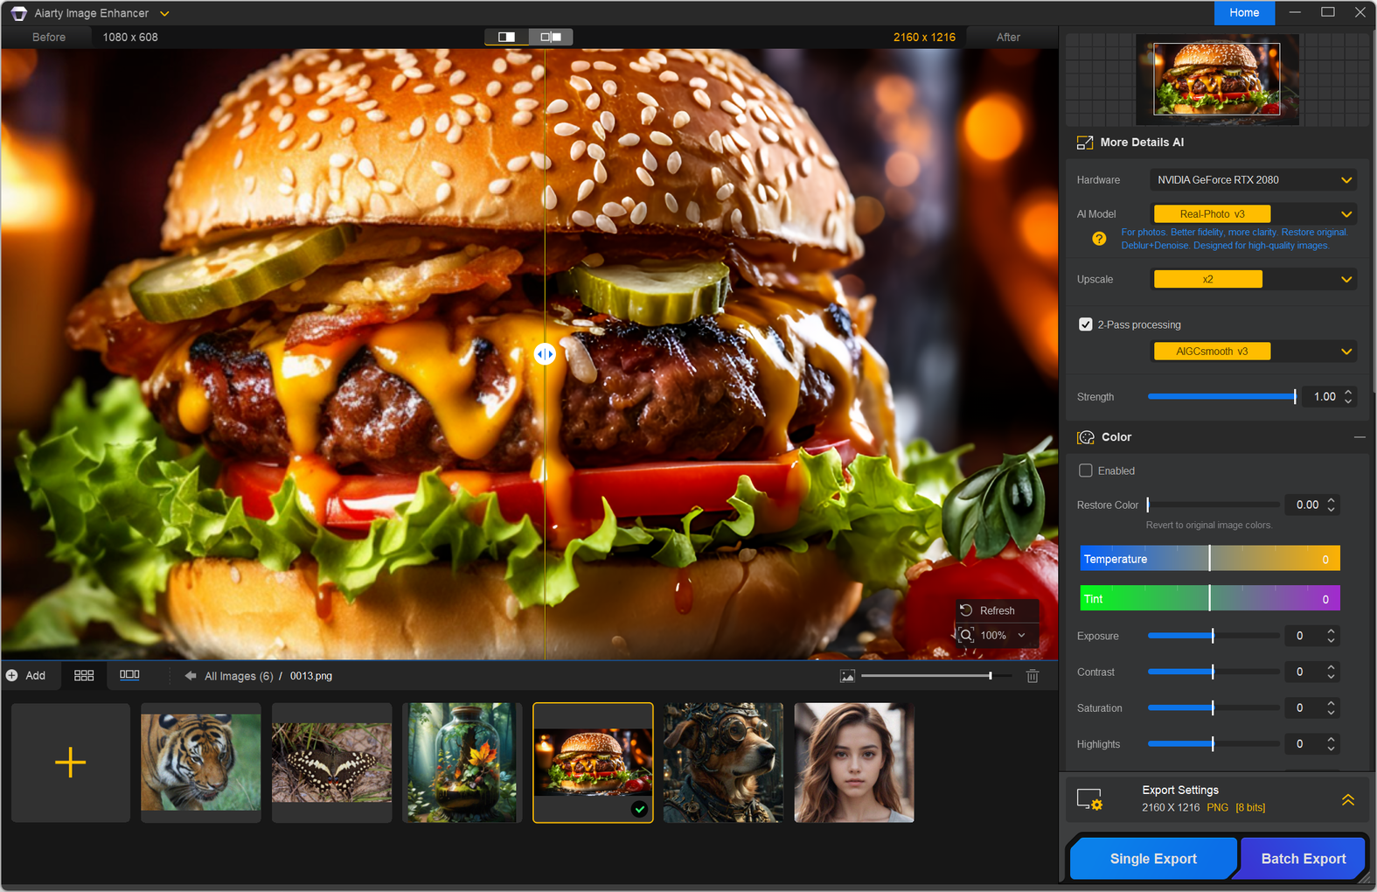
Task: Click the 0013.png file name text
Action: click(311, 676)
